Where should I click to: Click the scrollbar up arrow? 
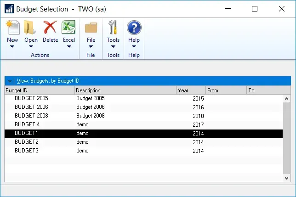287,99
